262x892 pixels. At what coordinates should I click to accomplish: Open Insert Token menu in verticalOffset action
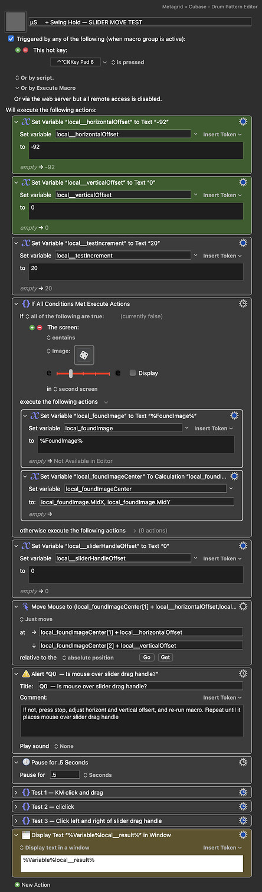pos(222,195)
